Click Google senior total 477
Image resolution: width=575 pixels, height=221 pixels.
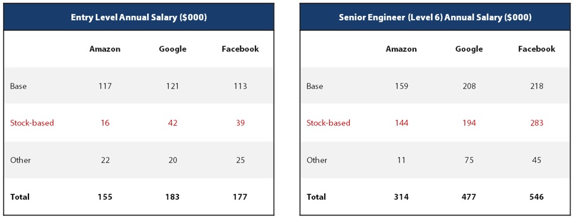click(x=469, y=197)
